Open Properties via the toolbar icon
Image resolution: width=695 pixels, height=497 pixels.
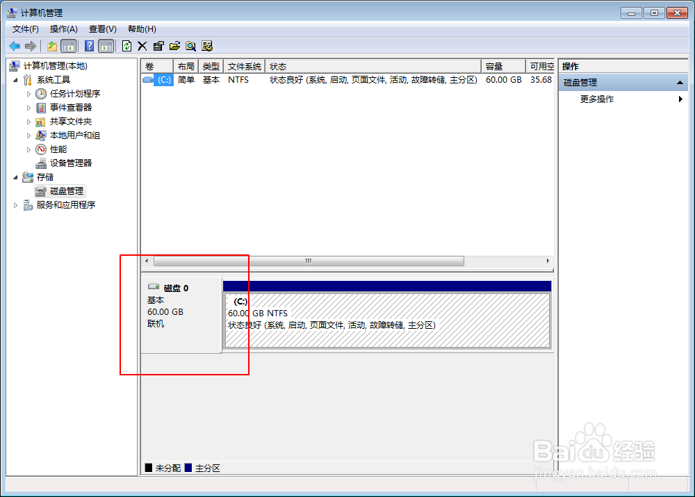tap(158, 46)
